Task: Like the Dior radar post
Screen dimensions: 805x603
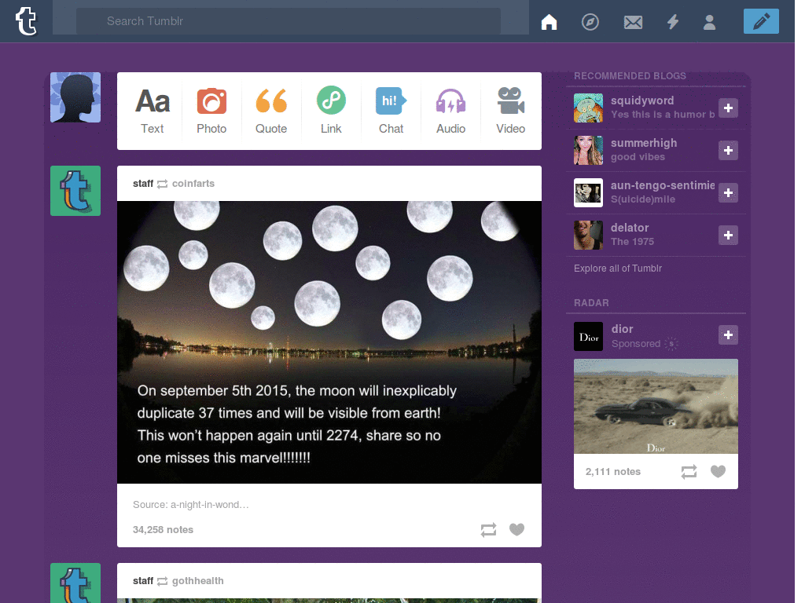Action: tap(718, 471)
